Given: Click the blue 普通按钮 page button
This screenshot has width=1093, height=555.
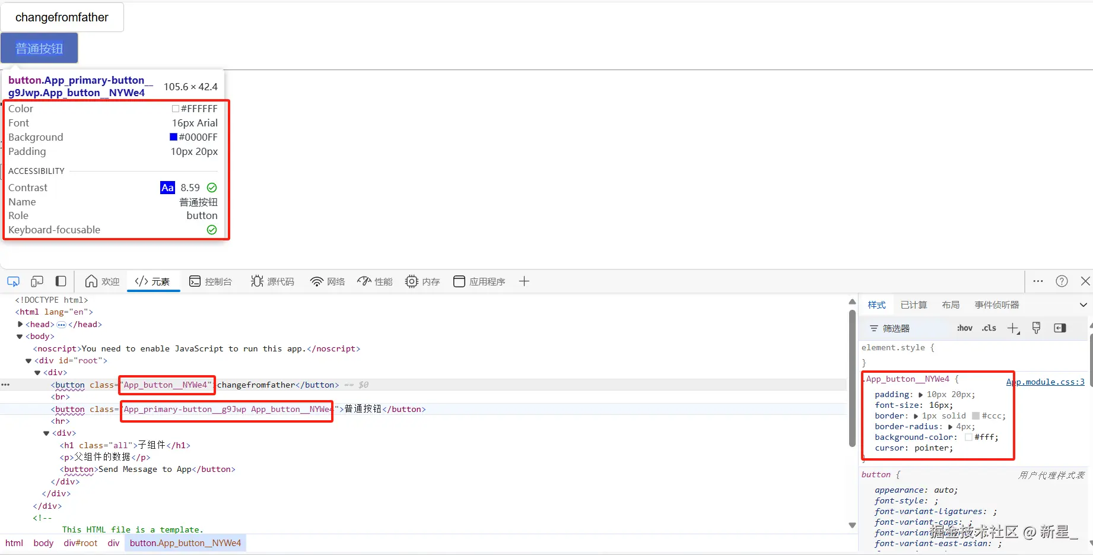Looking at the screenshot, I should point(39,48).
